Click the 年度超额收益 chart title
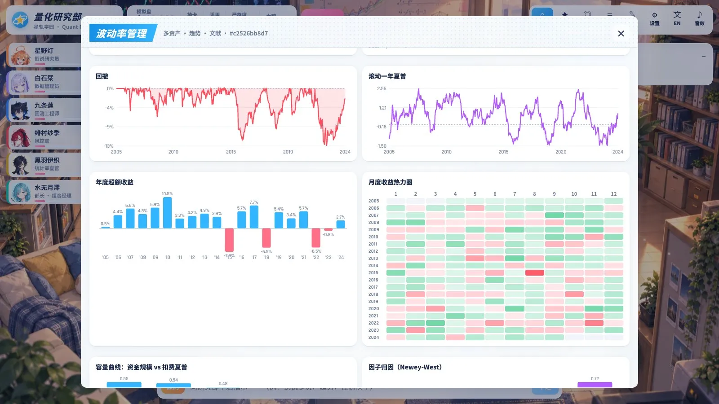Viewport: 719px width, 404px height. click(115, 182)
